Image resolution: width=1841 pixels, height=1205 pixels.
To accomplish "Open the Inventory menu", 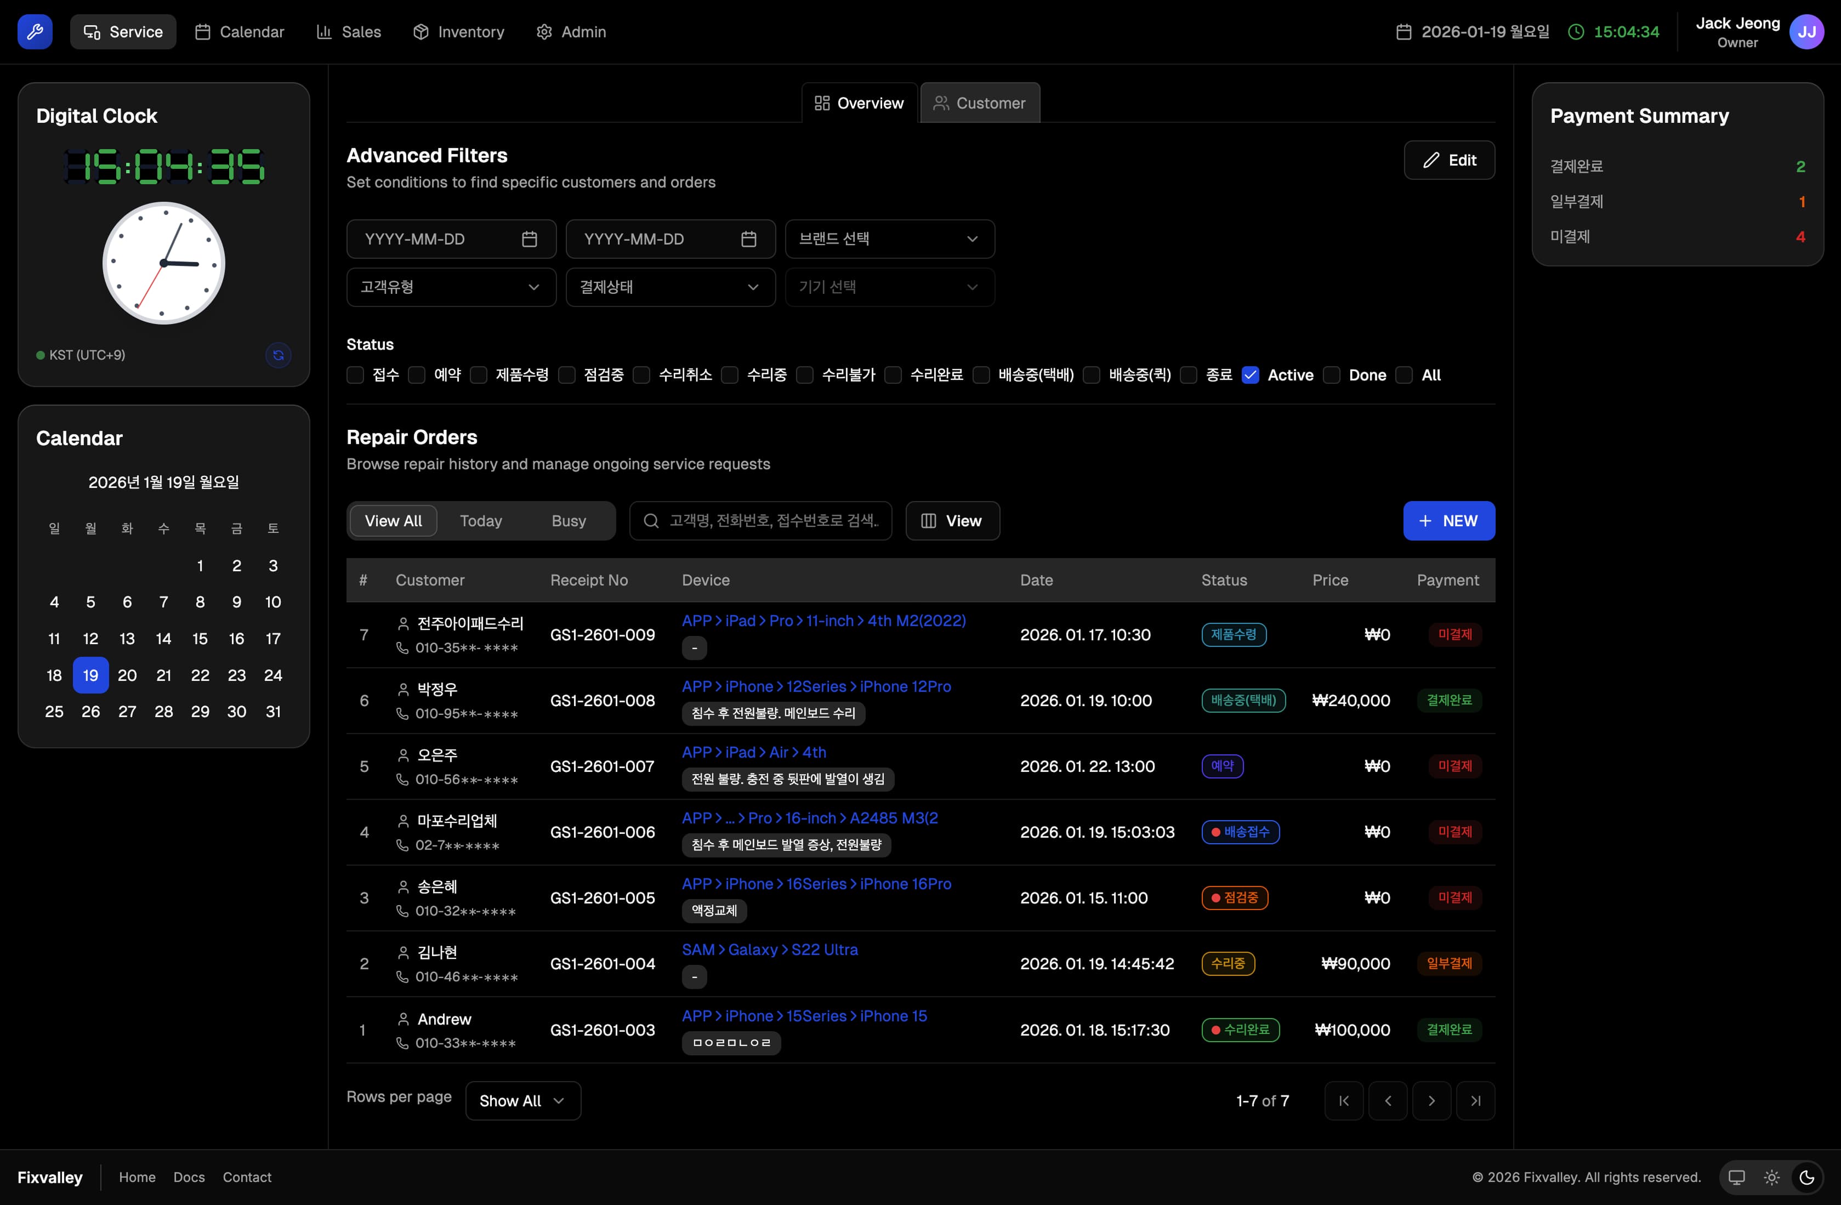I will [459, 32].
